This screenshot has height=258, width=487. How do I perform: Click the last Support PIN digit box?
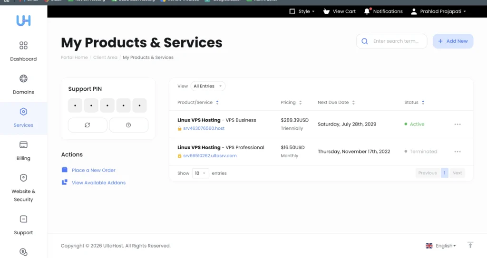click(x=139, y=105)
